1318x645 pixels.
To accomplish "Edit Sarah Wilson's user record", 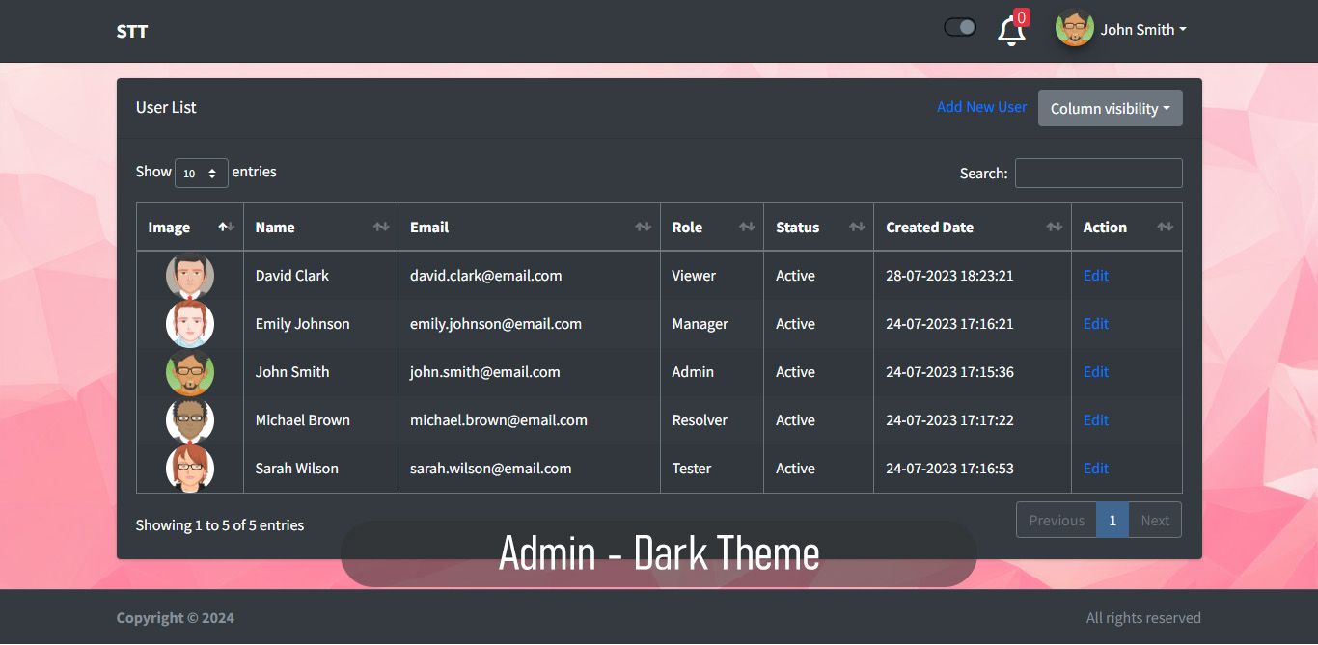I will [1095, 469].
